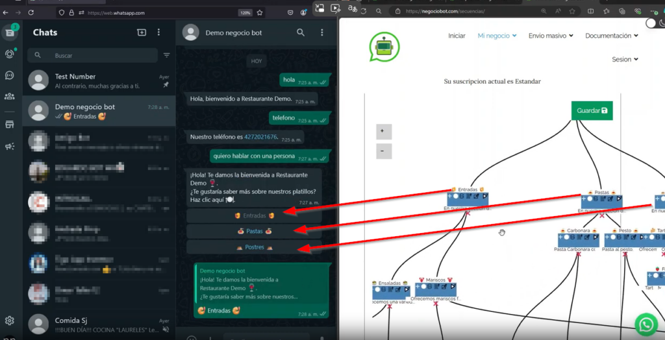Go back in the WhatsApp browser window
The height and width of the screenshot is (340, 665).
coord(5,13)
